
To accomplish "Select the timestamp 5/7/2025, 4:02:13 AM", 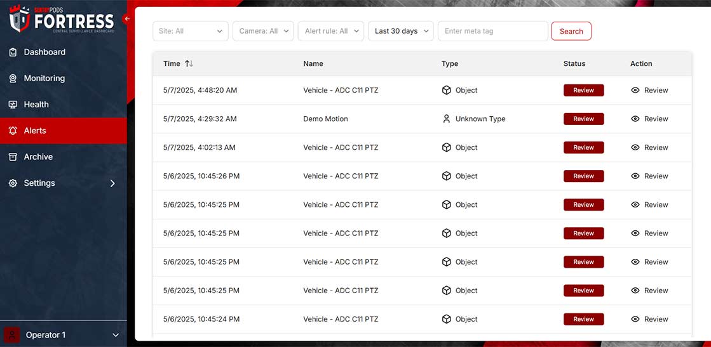I will [200, 147].
